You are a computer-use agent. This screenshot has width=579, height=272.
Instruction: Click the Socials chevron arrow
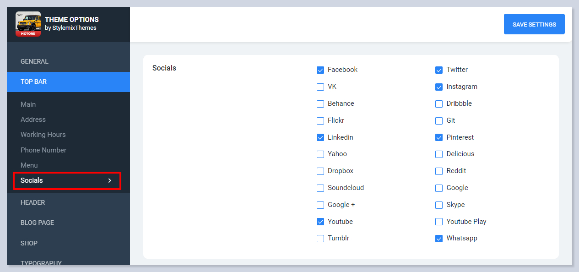coord(109,181)
